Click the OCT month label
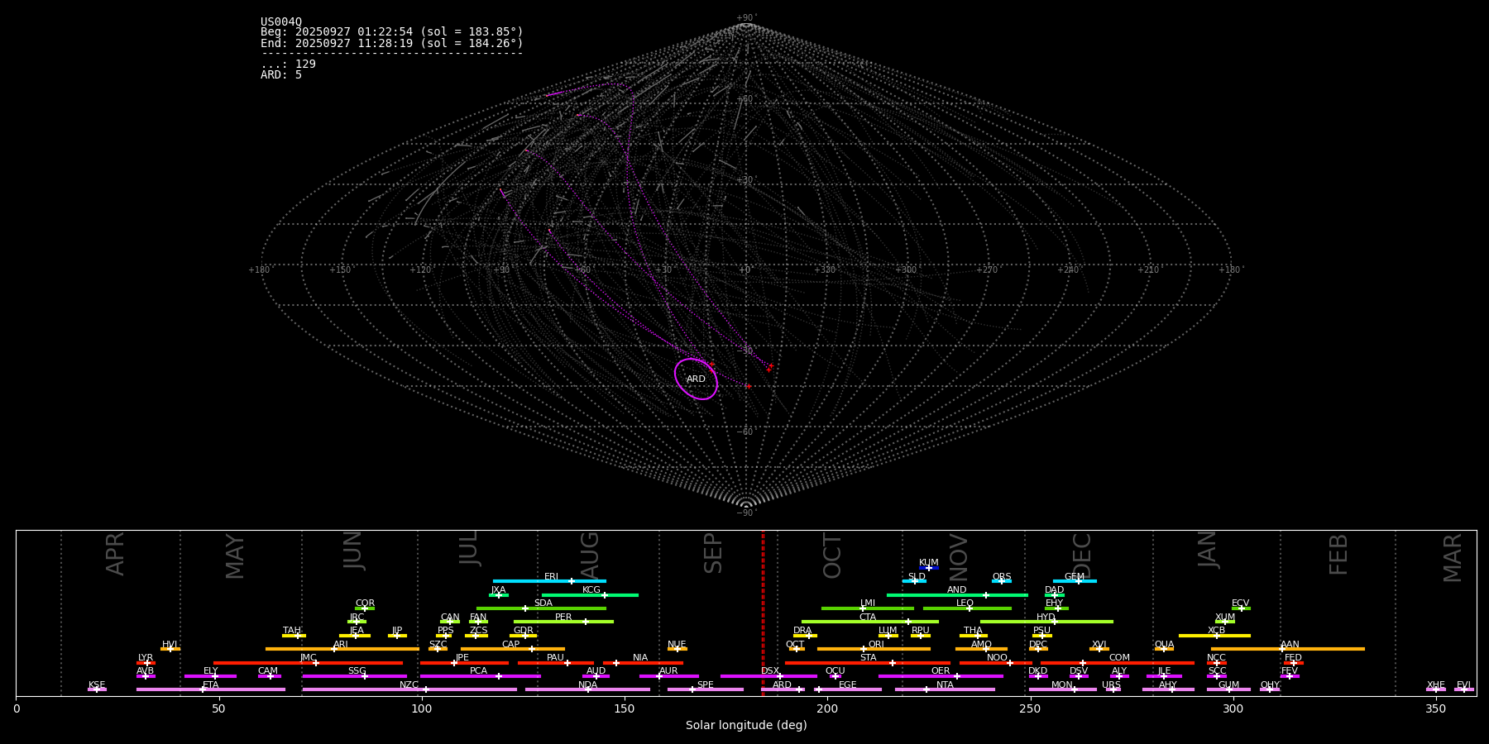 (x=832, y=556)
